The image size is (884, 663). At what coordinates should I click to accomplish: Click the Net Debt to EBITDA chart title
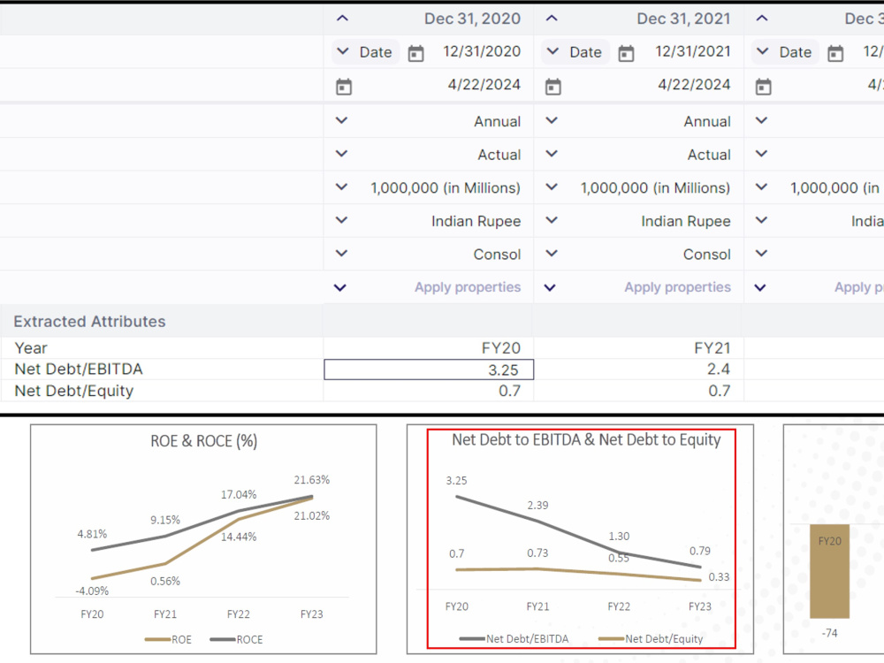(586, 439)
